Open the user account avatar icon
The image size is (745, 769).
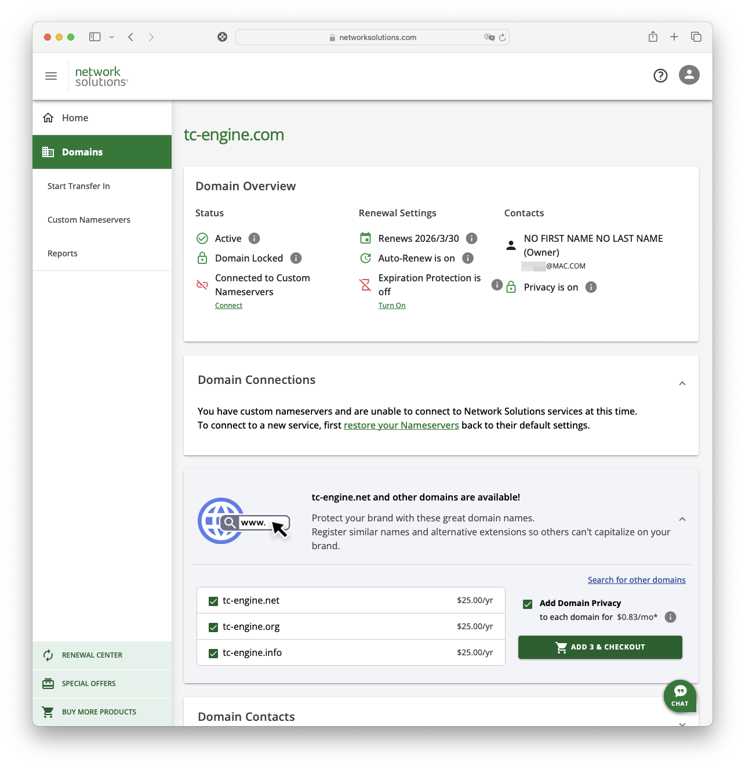point(689,75)
